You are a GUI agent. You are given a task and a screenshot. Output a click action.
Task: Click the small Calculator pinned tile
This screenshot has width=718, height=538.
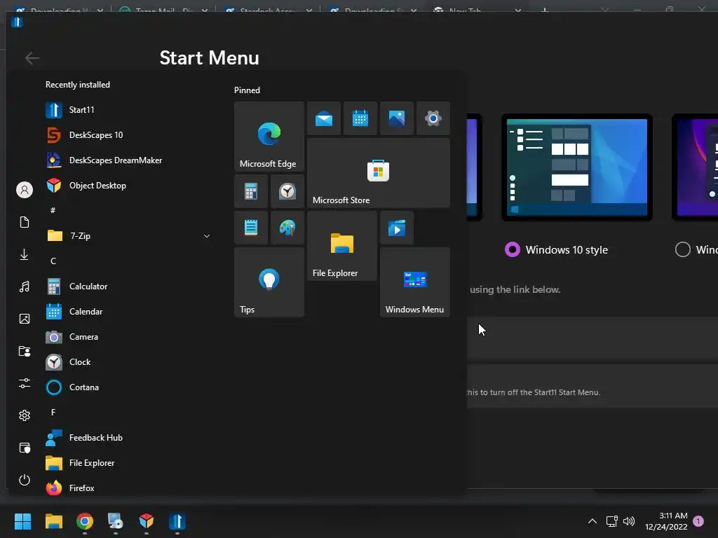[251, 191]
